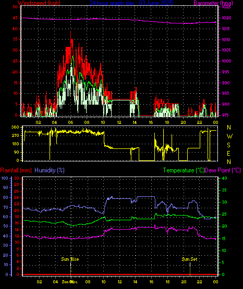
Task: Click the 10 temperature axis value
Action: pyautogui.click(x=224, y=250)
